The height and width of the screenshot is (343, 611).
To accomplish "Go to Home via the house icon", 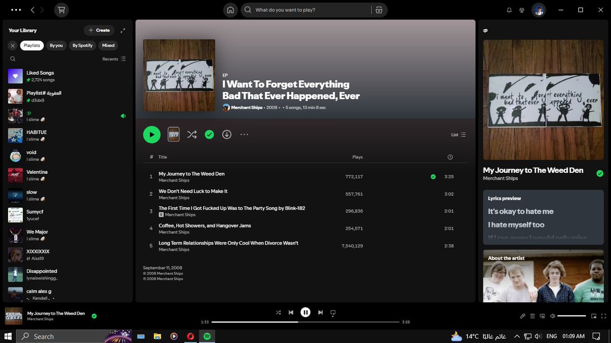I will [x=231, y=10].
